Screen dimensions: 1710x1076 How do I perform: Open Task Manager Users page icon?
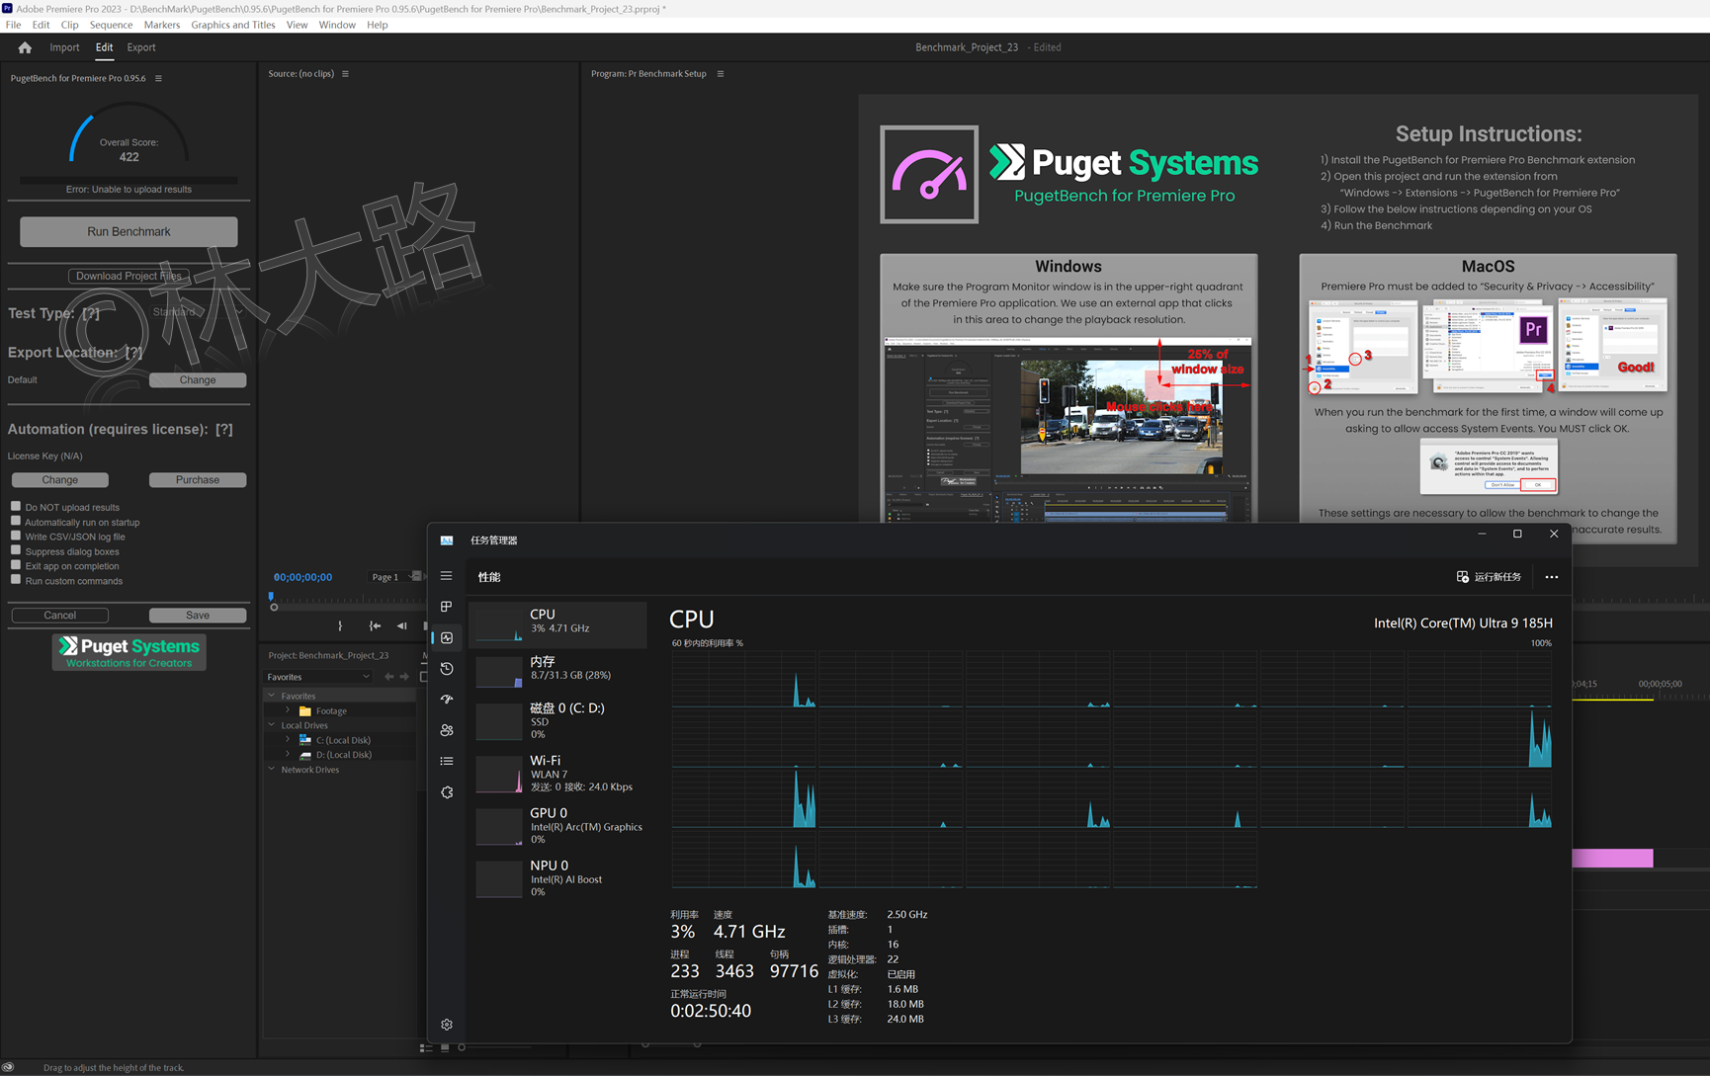pos(447,730)
